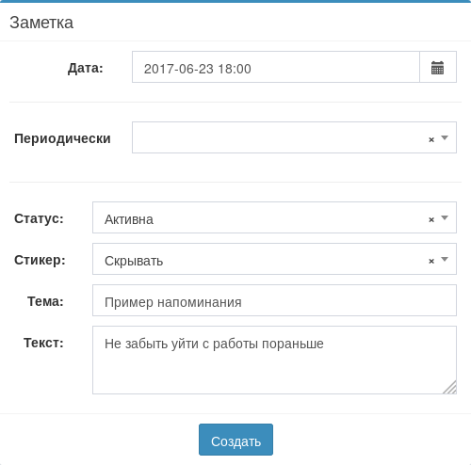Click the Текст: label
The width and height of the screenshot is (471, 465).
pos(43,343)
